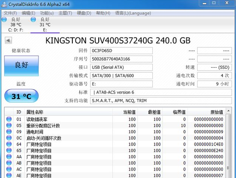
Task: Click the firmware field 0C3FD6SD
Action: point(121,51)
